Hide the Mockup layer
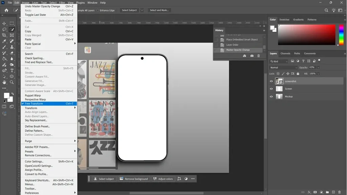The width and height of the screenshot is (347, 195). pyautogui.click(x=271, y=97)
